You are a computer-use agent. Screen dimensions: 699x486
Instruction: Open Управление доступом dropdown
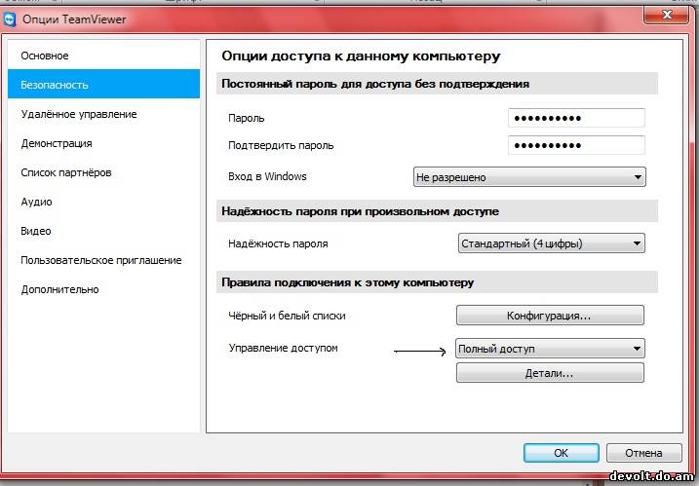tap(550, 349)
